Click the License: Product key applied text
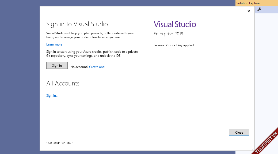The image size is (278, 154). (173, 45)
